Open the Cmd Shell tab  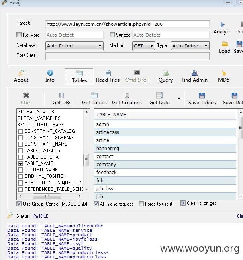pyautogui.click(x=137, y=76)
